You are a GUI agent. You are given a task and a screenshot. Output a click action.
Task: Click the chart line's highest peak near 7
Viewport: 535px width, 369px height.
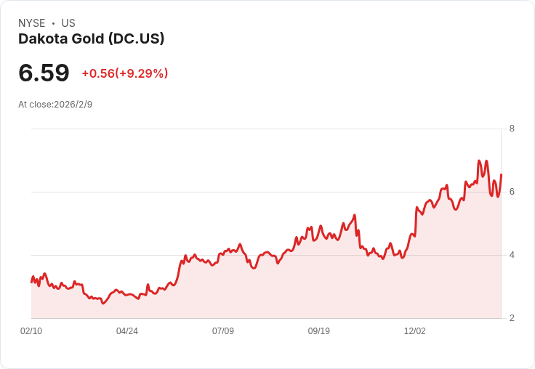(x=479, y=161)
